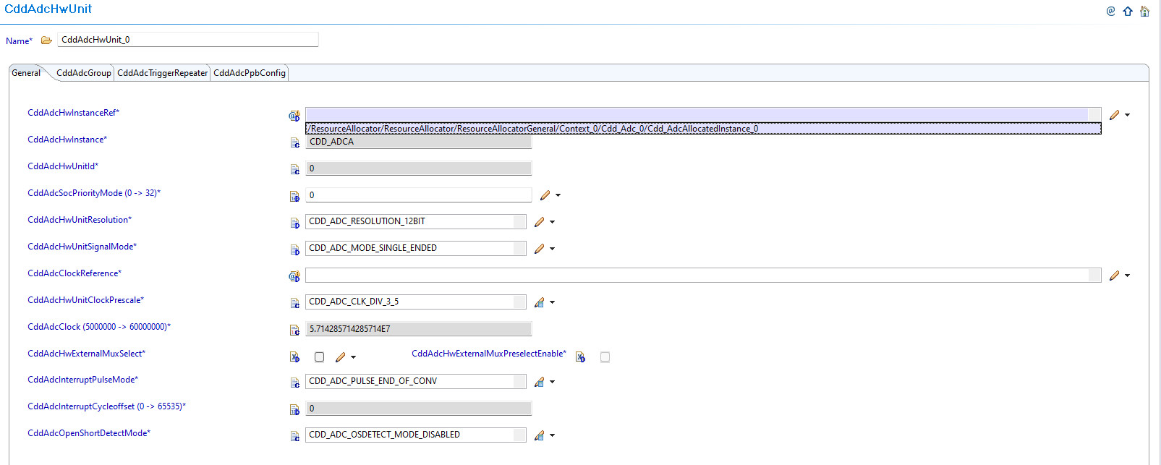Click the pencil icon for CddAdcSocPriorityMode

pyautogui.click(x=545, y=195)
